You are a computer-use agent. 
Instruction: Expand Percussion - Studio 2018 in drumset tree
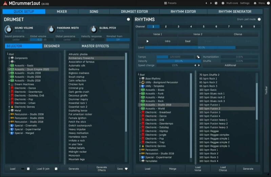tap(9, 122)
